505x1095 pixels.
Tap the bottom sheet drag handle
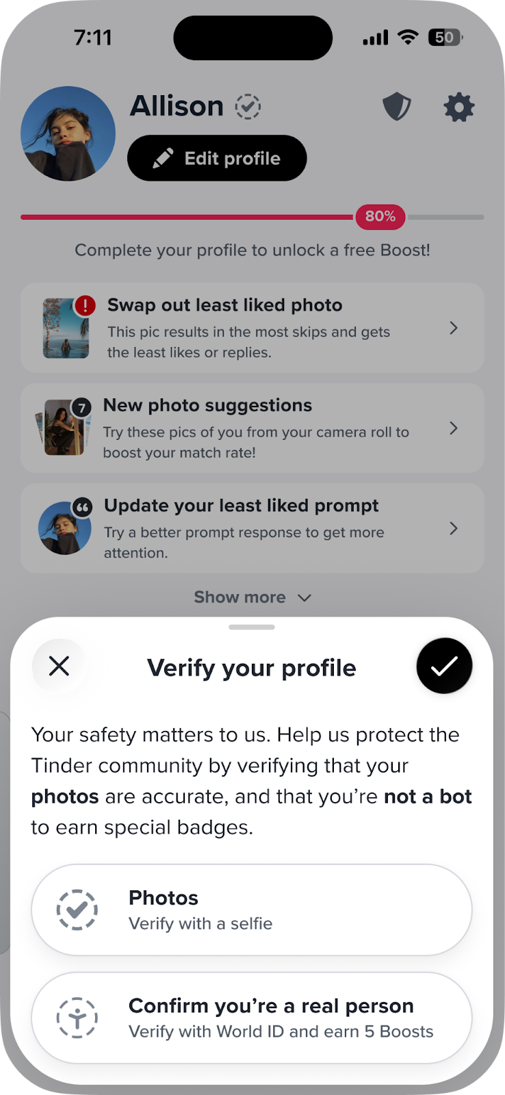click(x=252, y=627)
